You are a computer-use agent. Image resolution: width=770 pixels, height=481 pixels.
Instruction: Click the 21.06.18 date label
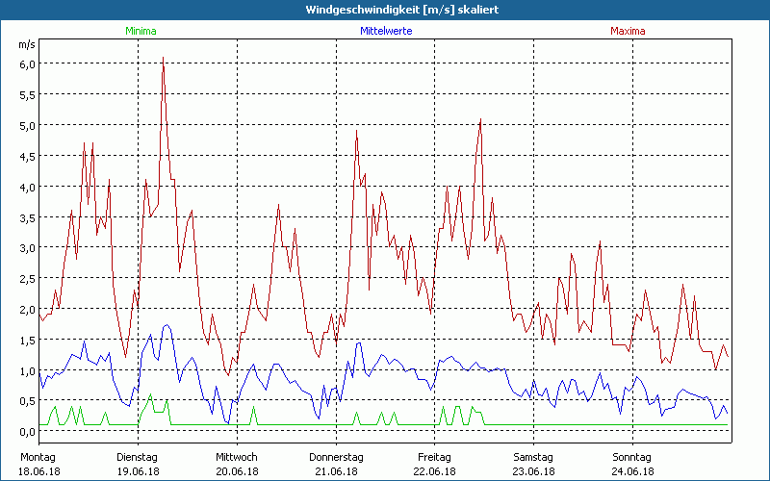pyautogui.click(x=336, y=471)
